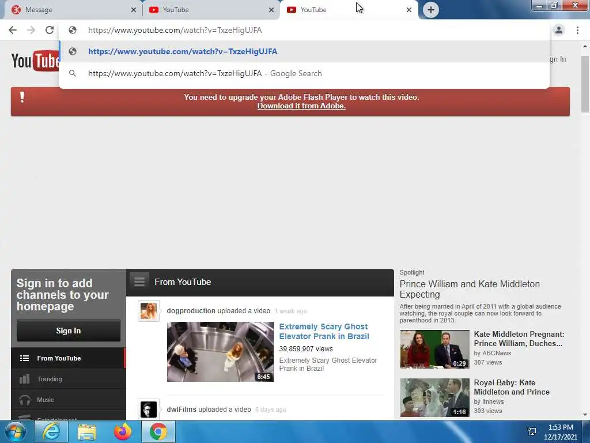Screen dimensions: 590x443
Task: Open Royal Baby: Kate Middleton title
Action: click(x=512, y=387)
